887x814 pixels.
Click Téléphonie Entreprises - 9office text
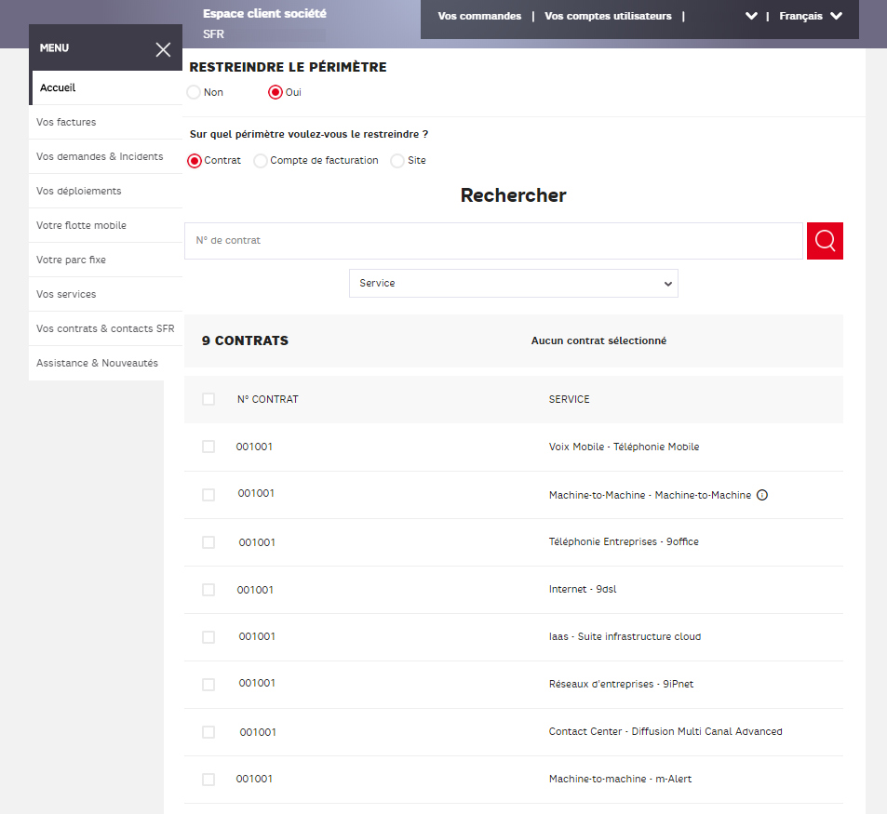624,541
